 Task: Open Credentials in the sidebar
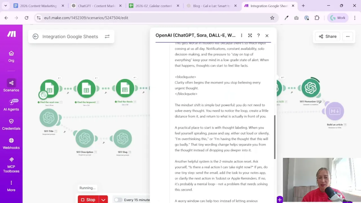point(11,124)
